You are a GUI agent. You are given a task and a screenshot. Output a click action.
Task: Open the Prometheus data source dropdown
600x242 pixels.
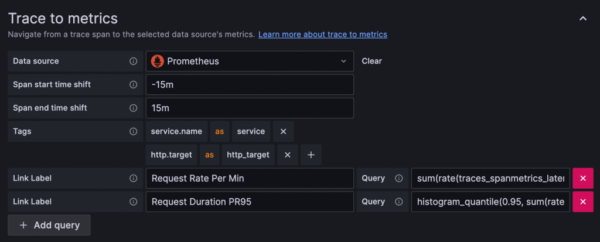point(250,61)
